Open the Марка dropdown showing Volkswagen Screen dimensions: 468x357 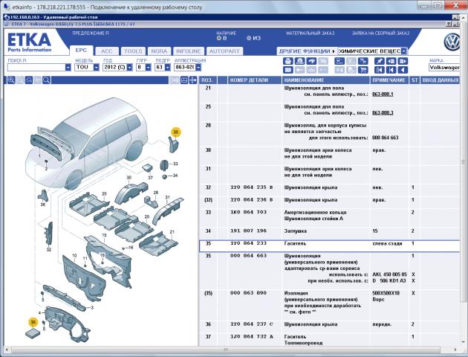(444, 67)
